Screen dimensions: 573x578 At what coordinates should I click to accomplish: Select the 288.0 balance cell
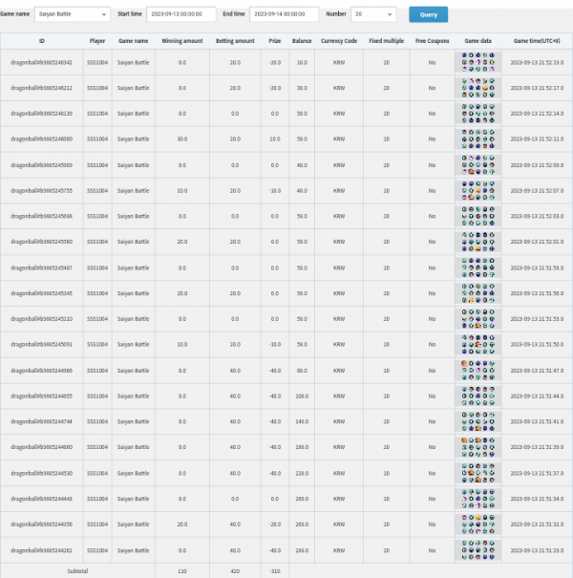coord(302,550)
